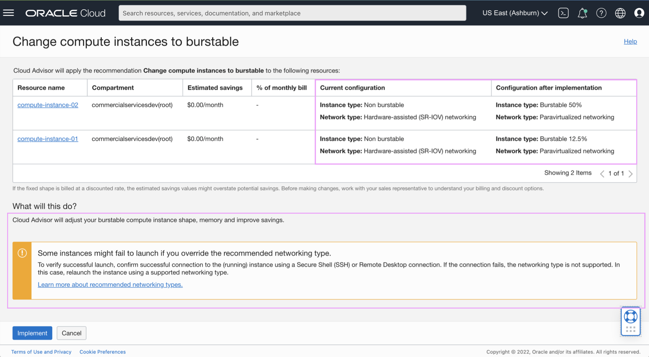Open the Help link in page header
649x357 pixels.
pyautogui.click(x=630, y=41)
